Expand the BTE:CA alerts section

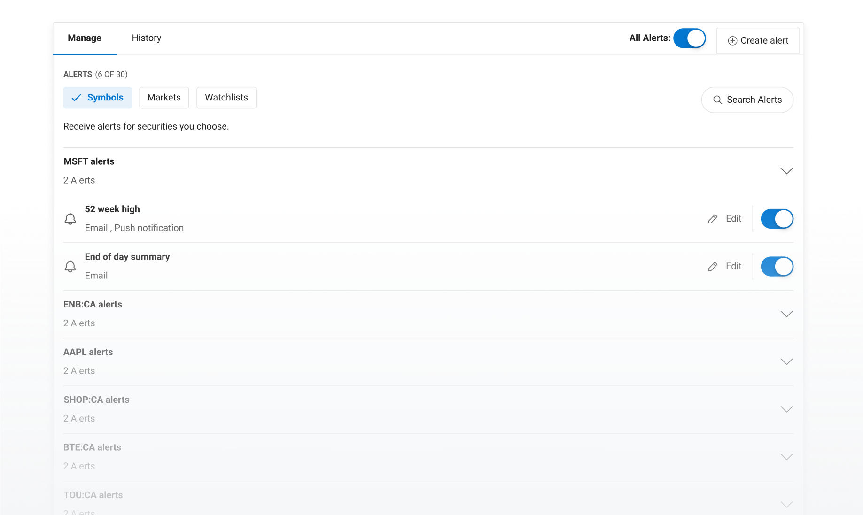point(786,457)
